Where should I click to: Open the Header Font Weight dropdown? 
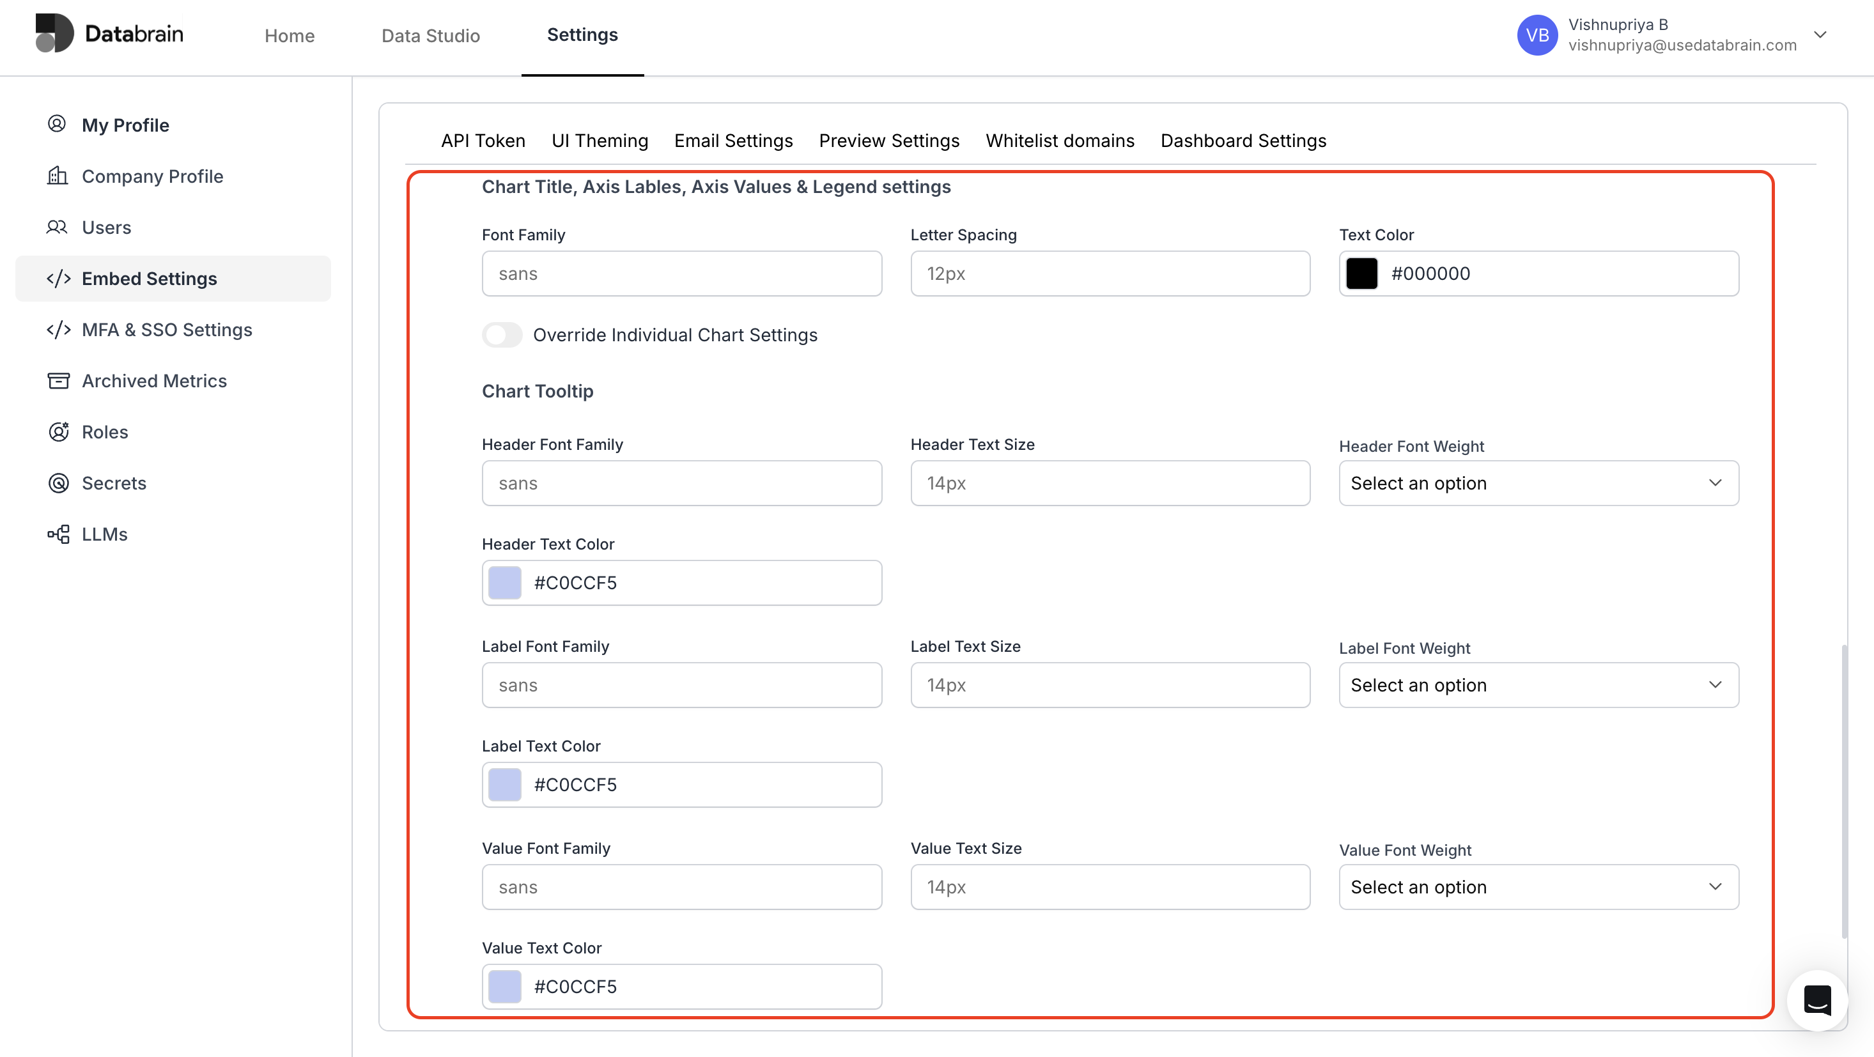(1537, 482)
